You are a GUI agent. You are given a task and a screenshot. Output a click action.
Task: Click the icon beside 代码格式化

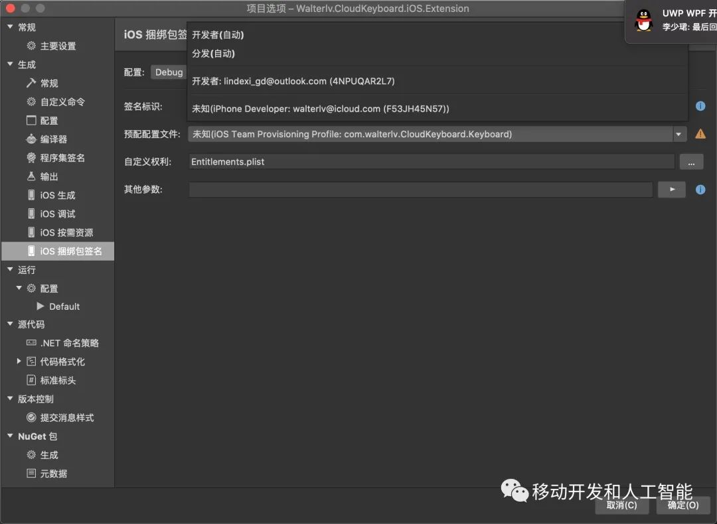(31, 361)
